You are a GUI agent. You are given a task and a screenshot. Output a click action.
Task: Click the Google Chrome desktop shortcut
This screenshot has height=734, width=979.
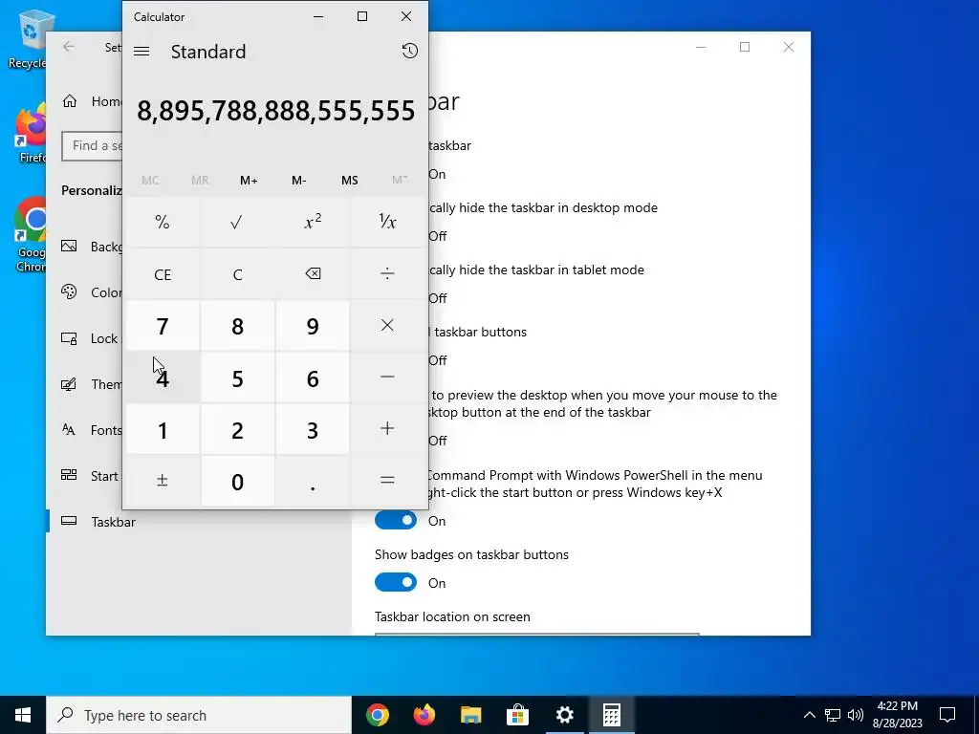30,235
